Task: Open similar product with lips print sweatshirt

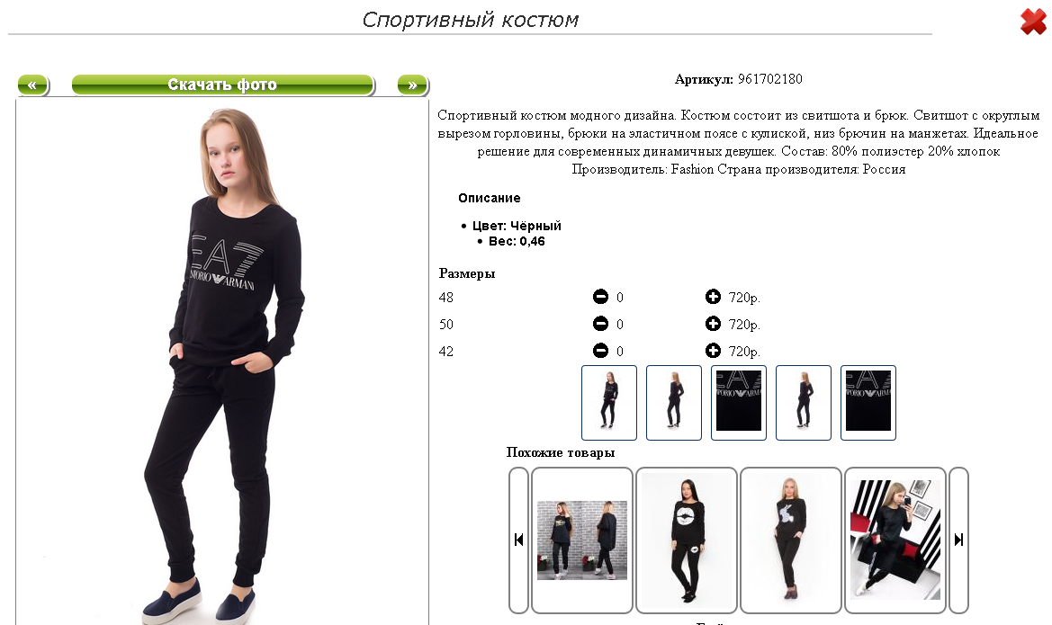Action: [x=687, y=540]
